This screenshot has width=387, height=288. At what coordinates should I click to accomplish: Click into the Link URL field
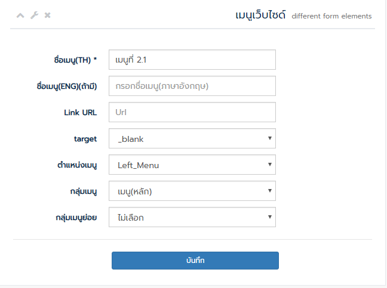pos(192,112)
